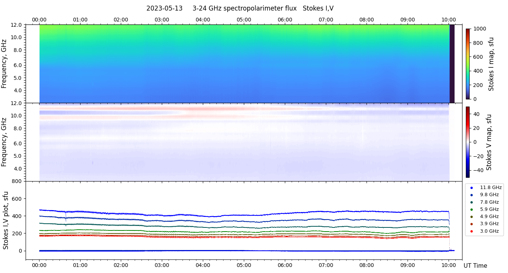Click the 11.8 GHz legend marker

(x=471, y=188)
